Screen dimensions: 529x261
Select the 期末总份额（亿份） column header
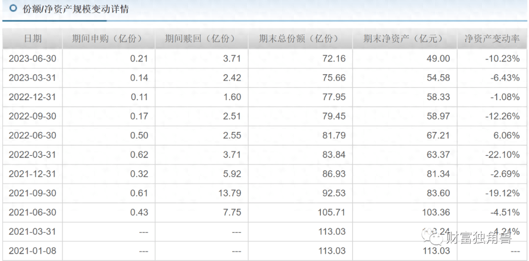coord(299,39)
